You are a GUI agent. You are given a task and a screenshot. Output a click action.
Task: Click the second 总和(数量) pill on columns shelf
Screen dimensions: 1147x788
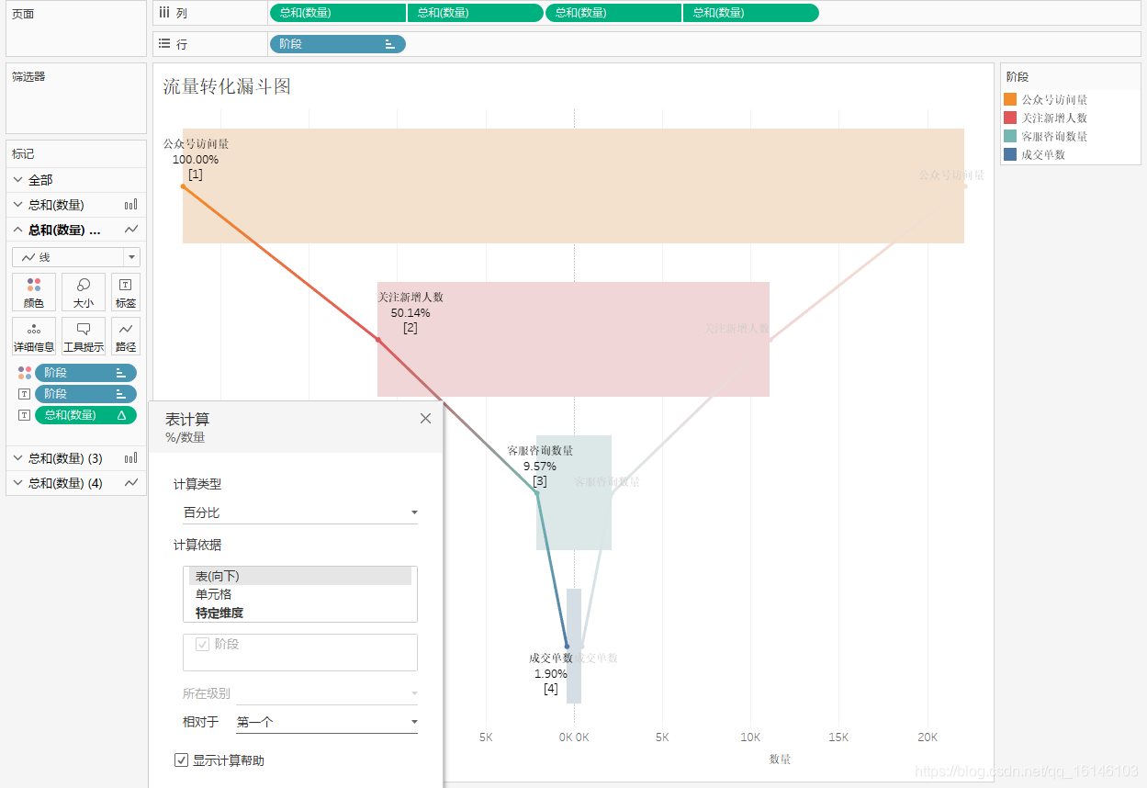pos(475,13)
